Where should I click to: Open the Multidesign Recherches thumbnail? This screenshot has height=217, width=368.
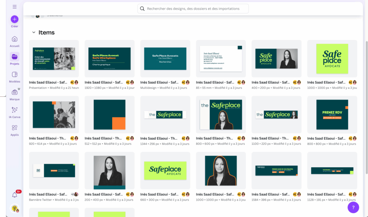(165, 59)
